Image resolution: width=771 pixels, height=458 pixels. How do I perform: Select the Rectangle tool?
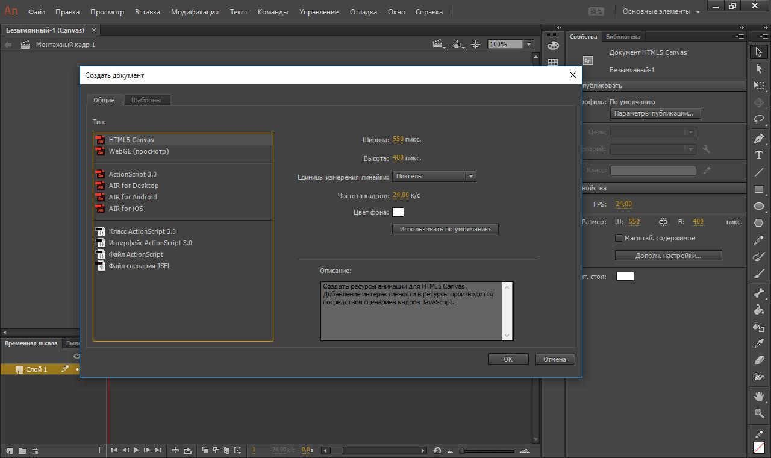[759, 189]
